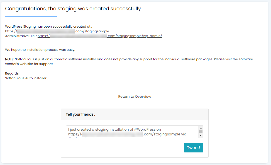Click inside the Tell your friends text box

(x=131, y=131)
